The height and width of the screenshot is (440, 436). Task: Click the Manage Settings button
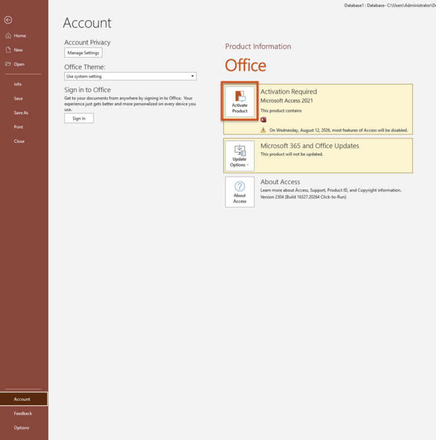tap(83, 53)
